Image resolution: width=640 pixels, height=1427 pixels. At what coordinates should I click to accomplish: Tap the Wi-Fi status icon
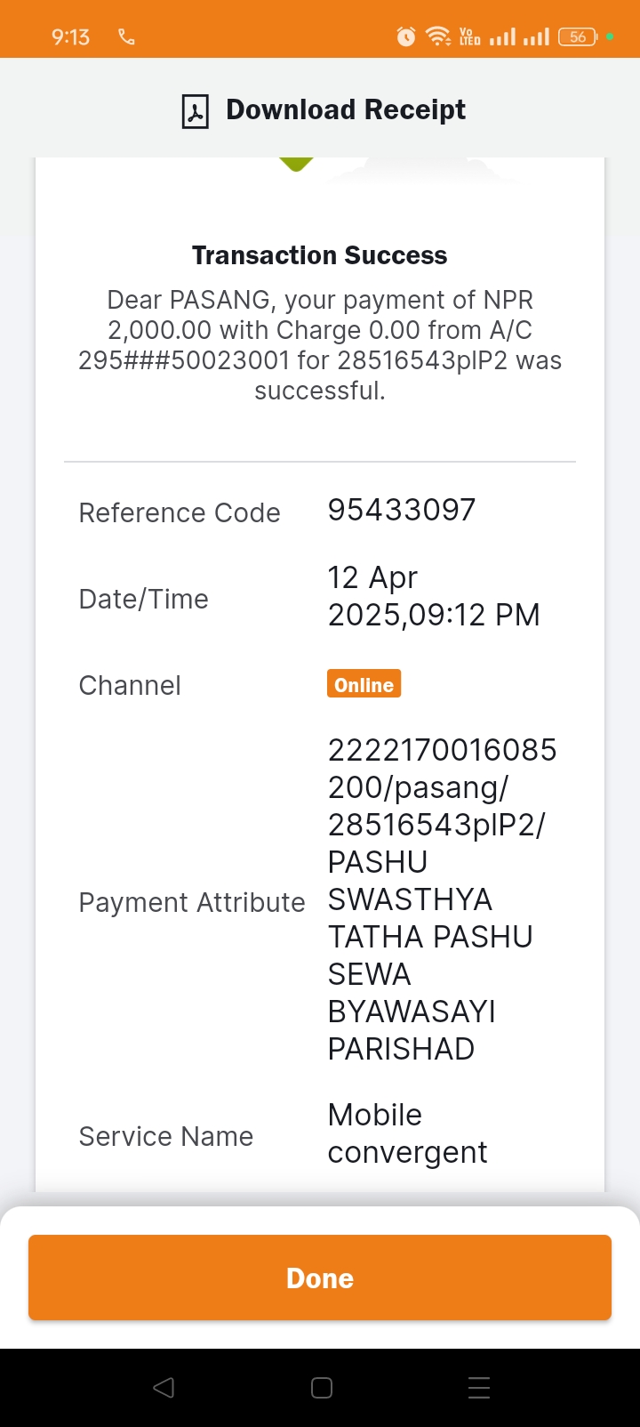pos(438,36)
